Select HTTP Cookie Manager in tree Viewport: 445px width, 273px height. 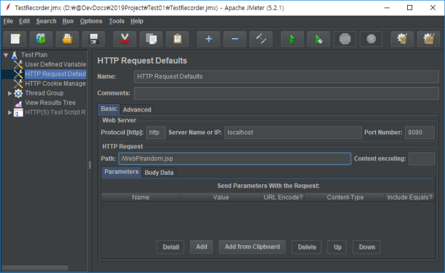click(55, 84)
